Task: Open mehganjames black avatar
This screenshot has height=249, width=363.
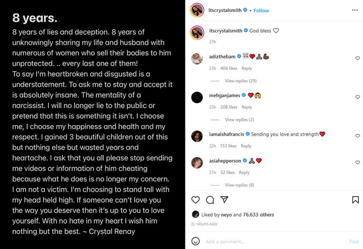Action: (197, 97)
